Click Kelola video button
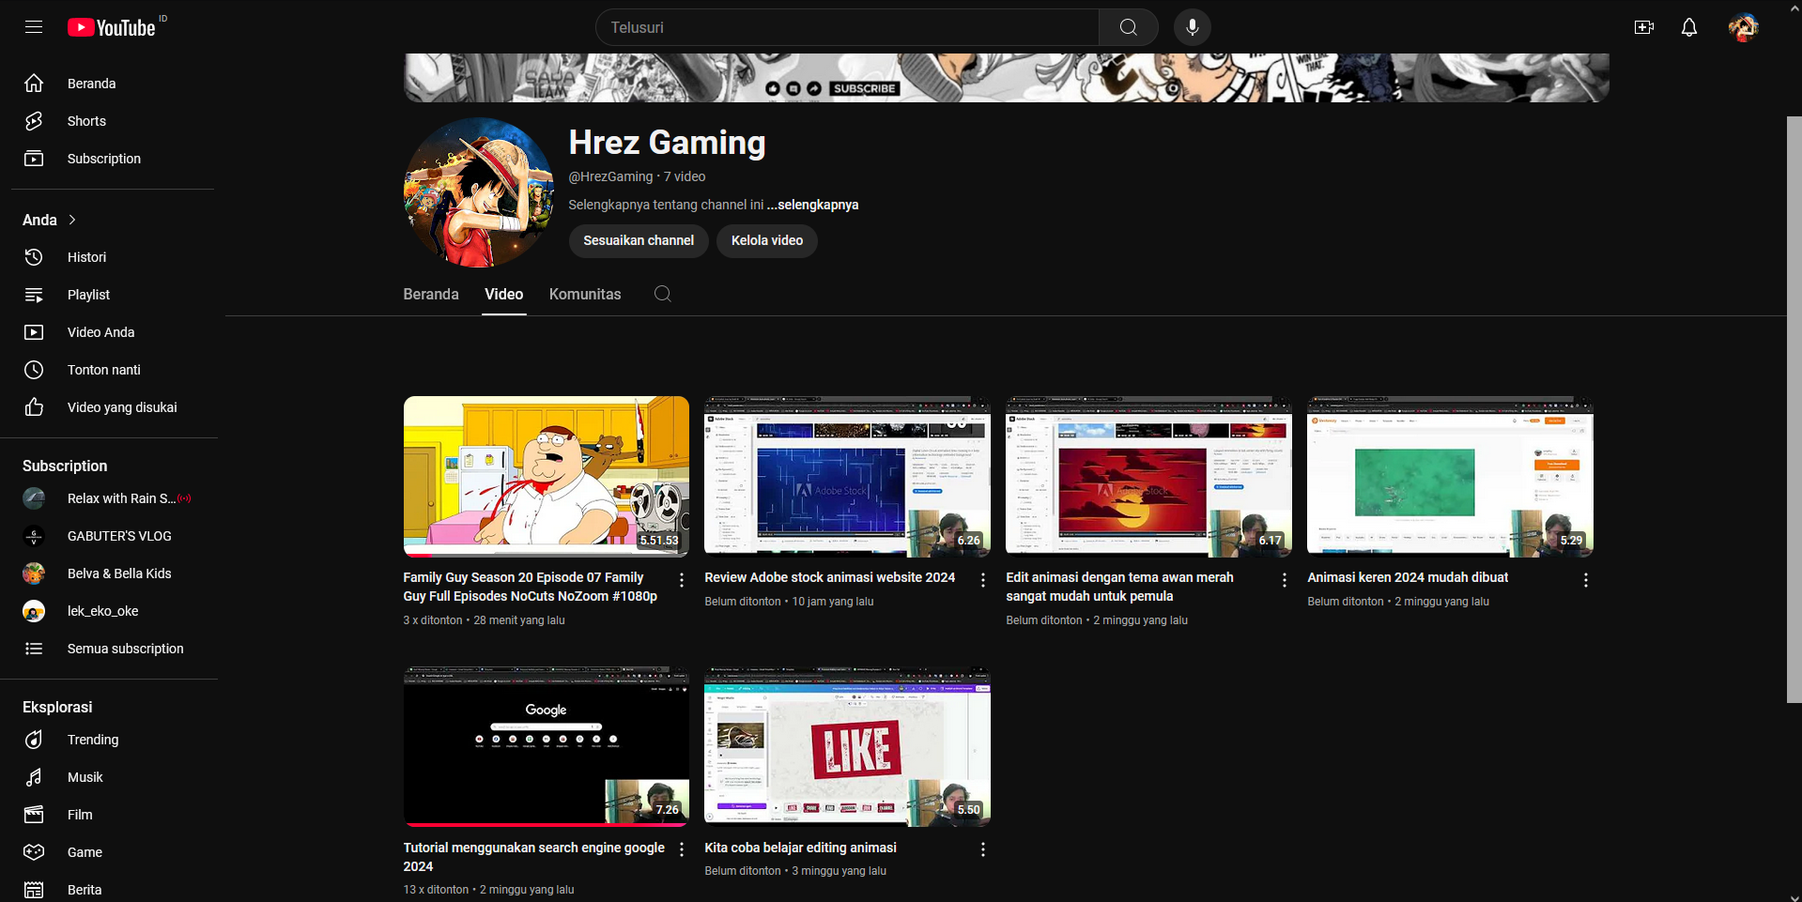1802x902 pixels. coord(767,240)
